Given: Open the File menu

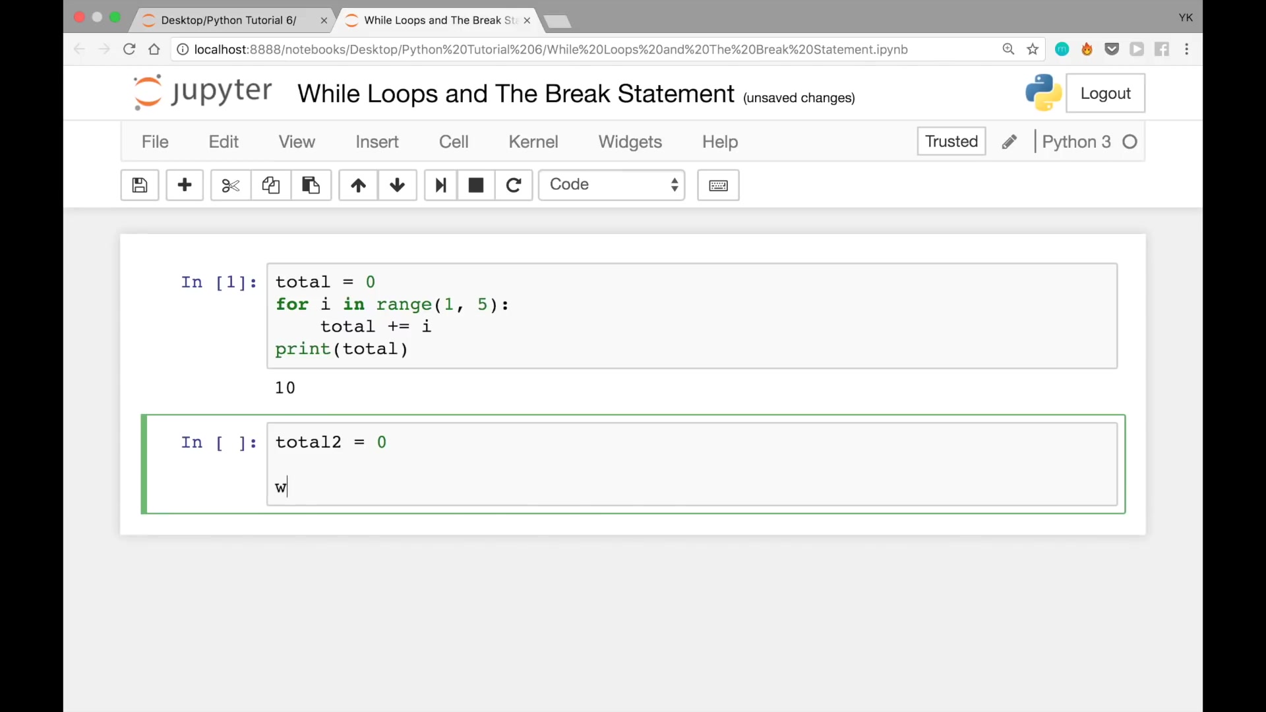Looking at the screenshot, I should coord(155,142).
